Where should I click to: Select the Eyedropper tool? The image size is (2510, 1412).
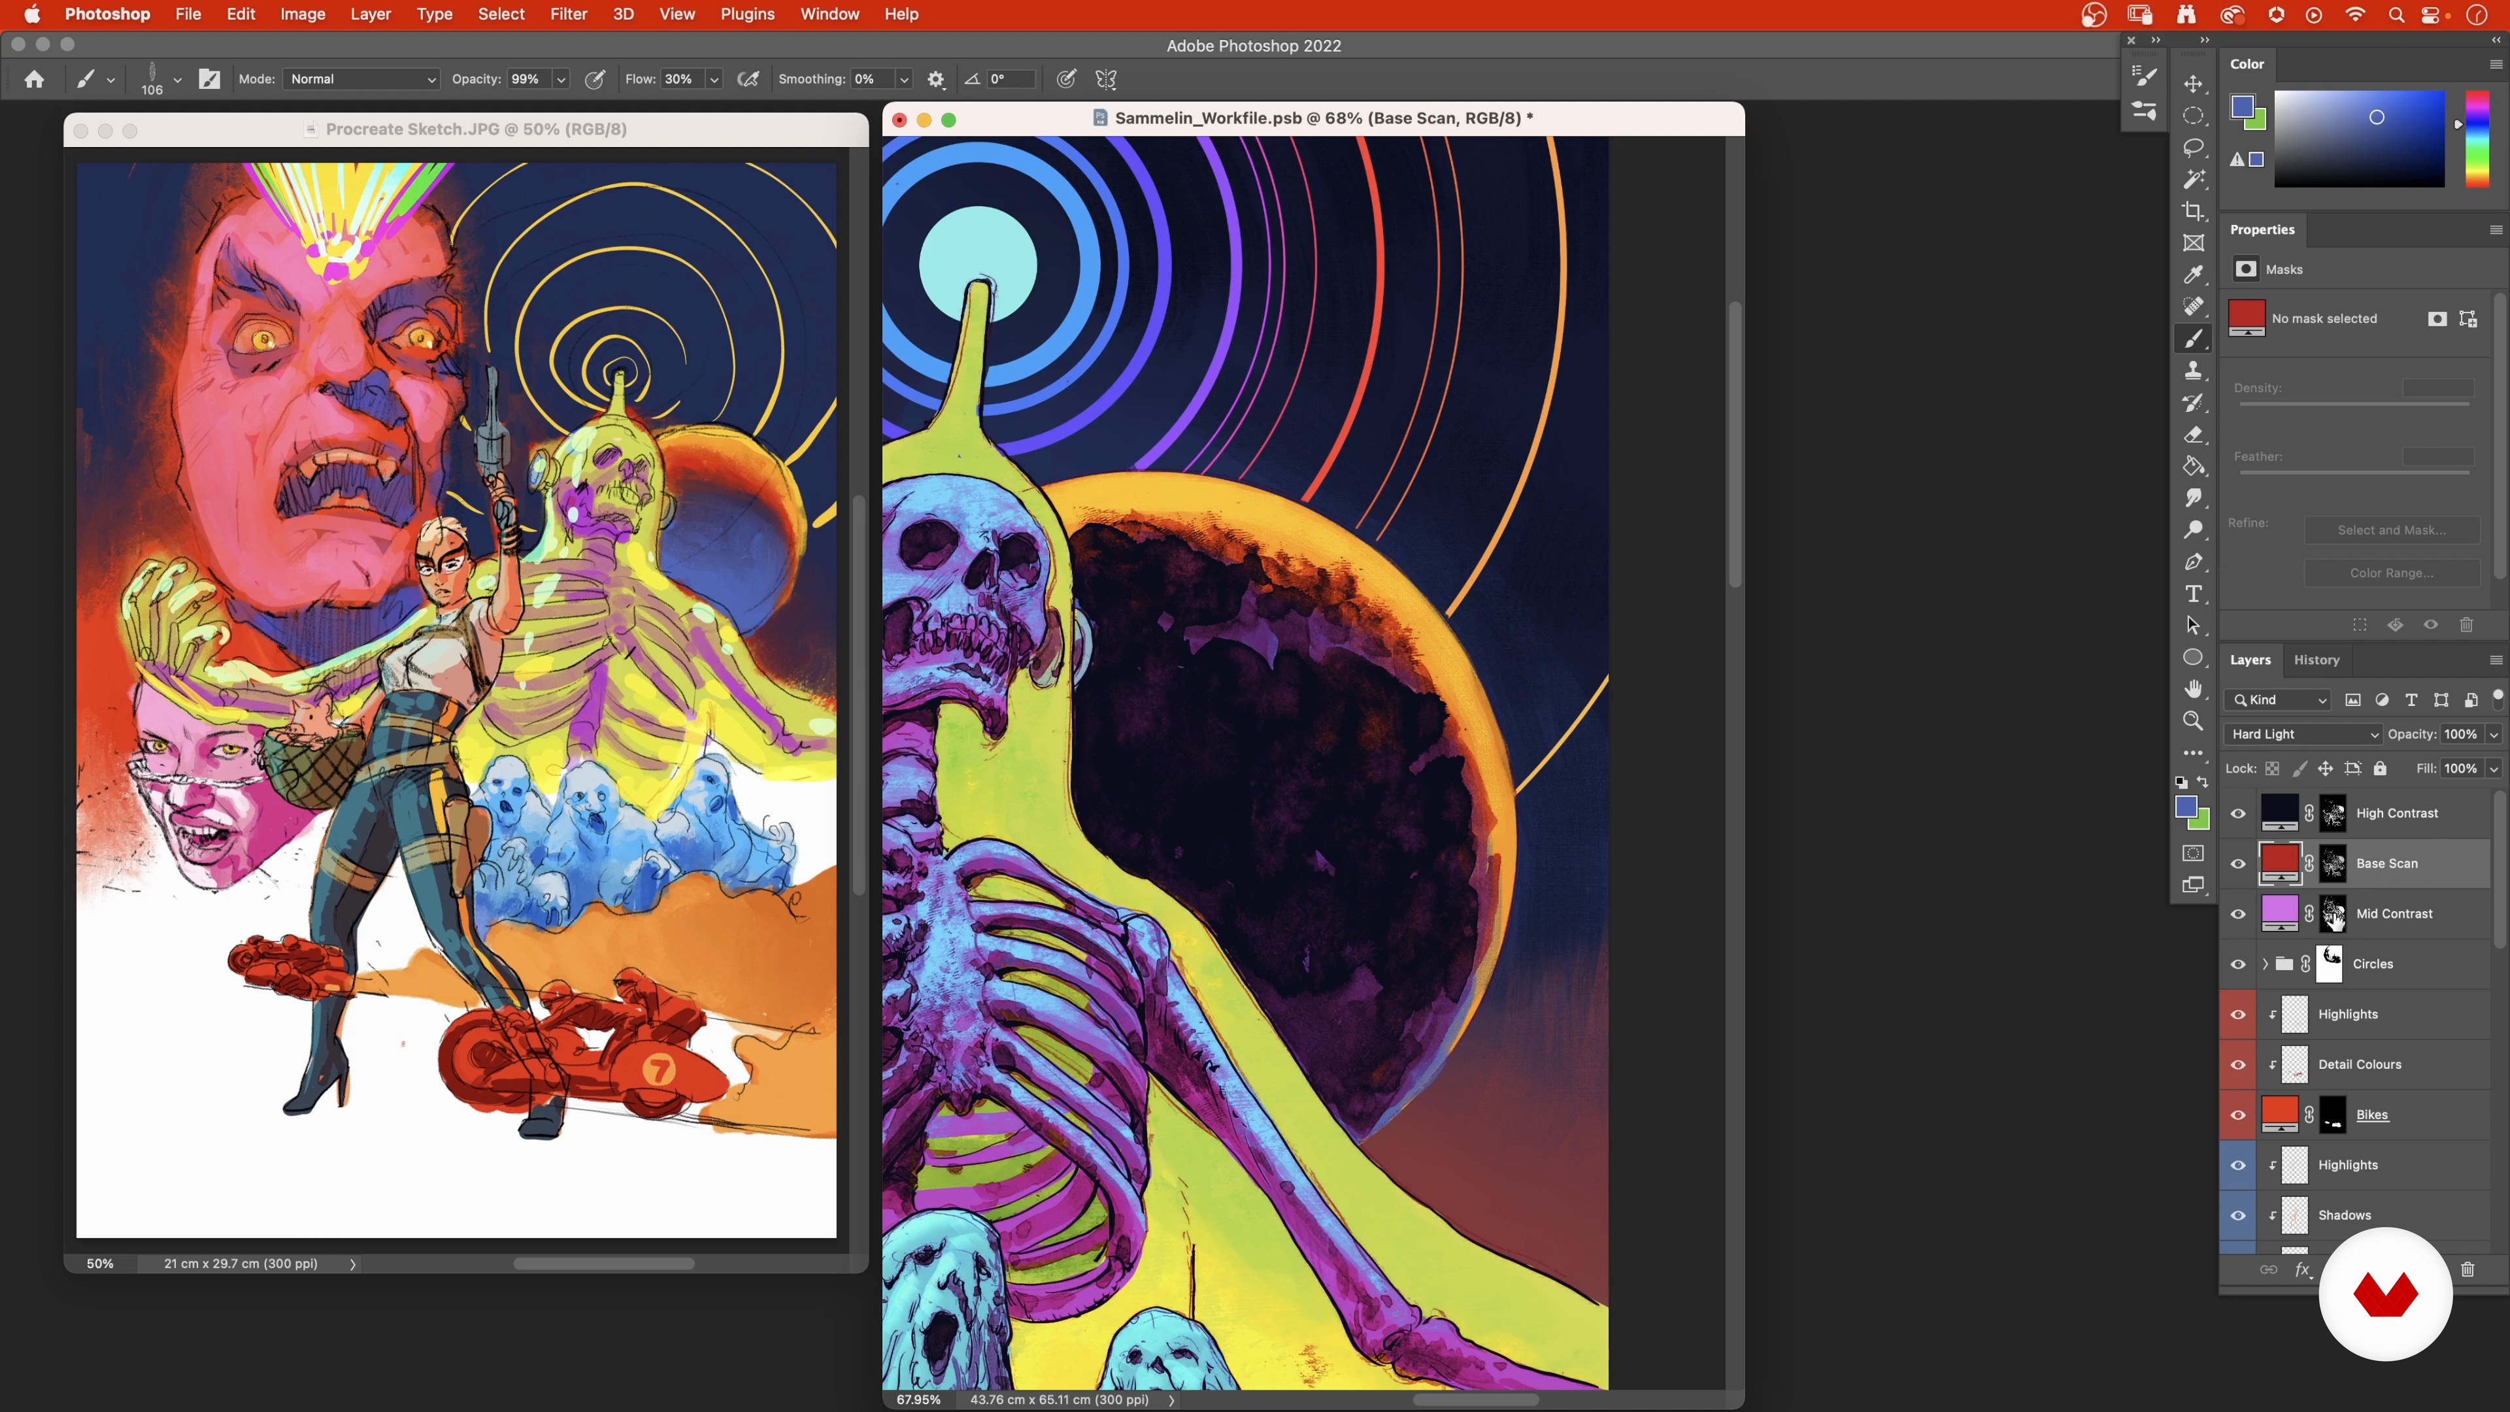click(2194, 275)
